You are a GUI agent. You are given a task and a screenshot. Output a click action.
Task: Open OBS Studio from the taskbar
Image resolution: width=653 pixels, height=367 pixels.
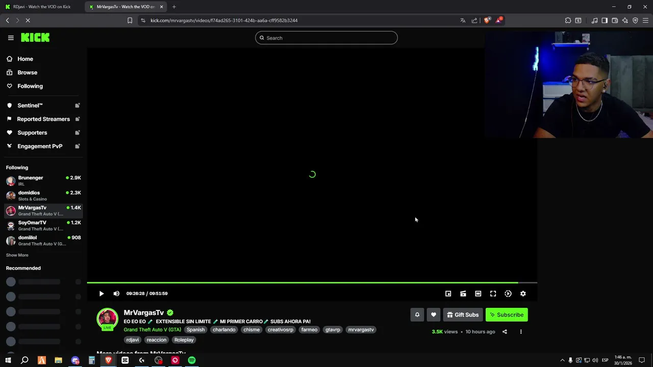[x=159, y=360]
